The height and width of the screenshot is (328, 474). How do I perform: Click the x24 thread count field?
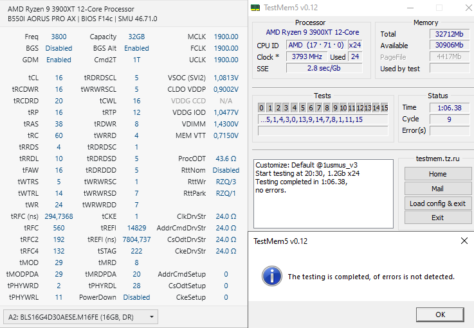pyautogui.click(x=355, y=45)
